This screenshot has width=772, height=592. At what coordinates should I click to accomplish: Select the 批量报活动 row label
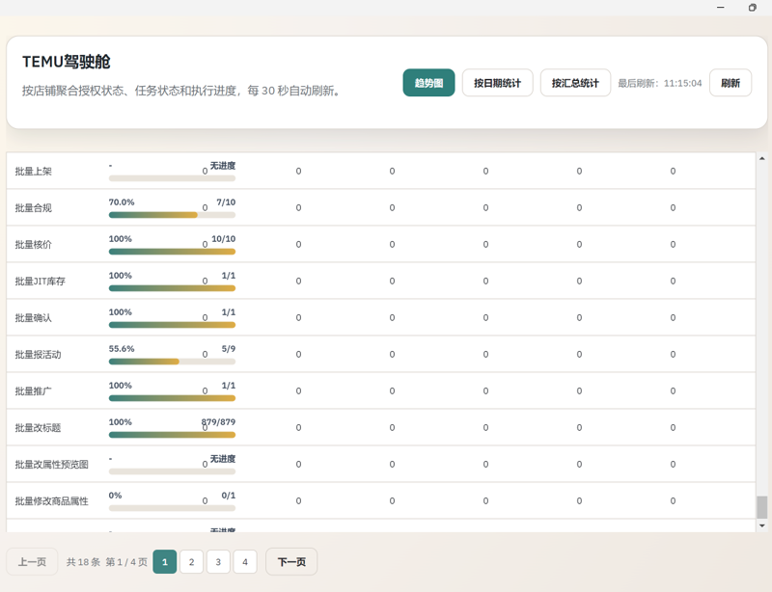[x=38, y=354]
